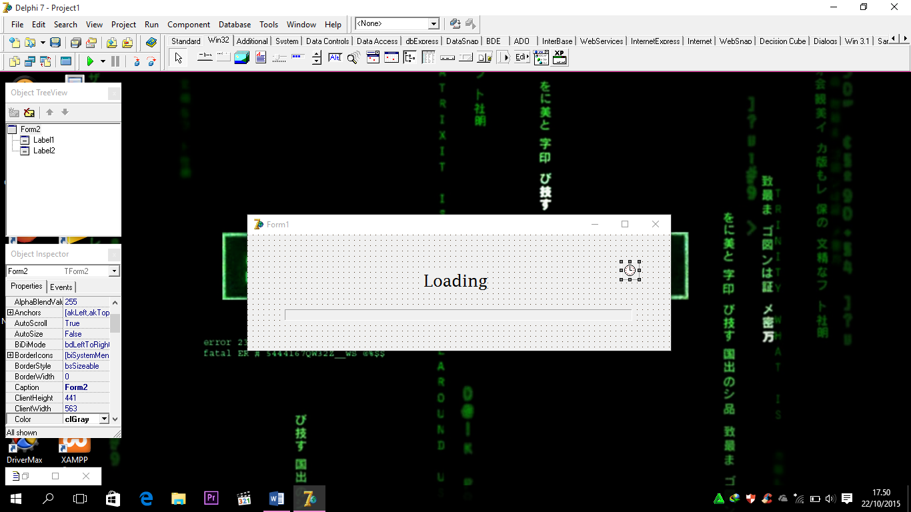Expand the Anchors property in Object Inspector
The height and width of the screenshot is (512, 911).
click(9, 312)
